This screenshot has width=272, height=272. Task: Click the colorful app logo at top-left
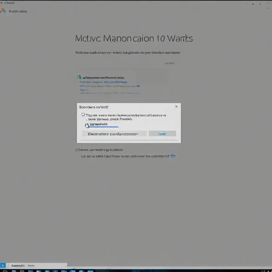pyautogui.click(x=3, y=11)
